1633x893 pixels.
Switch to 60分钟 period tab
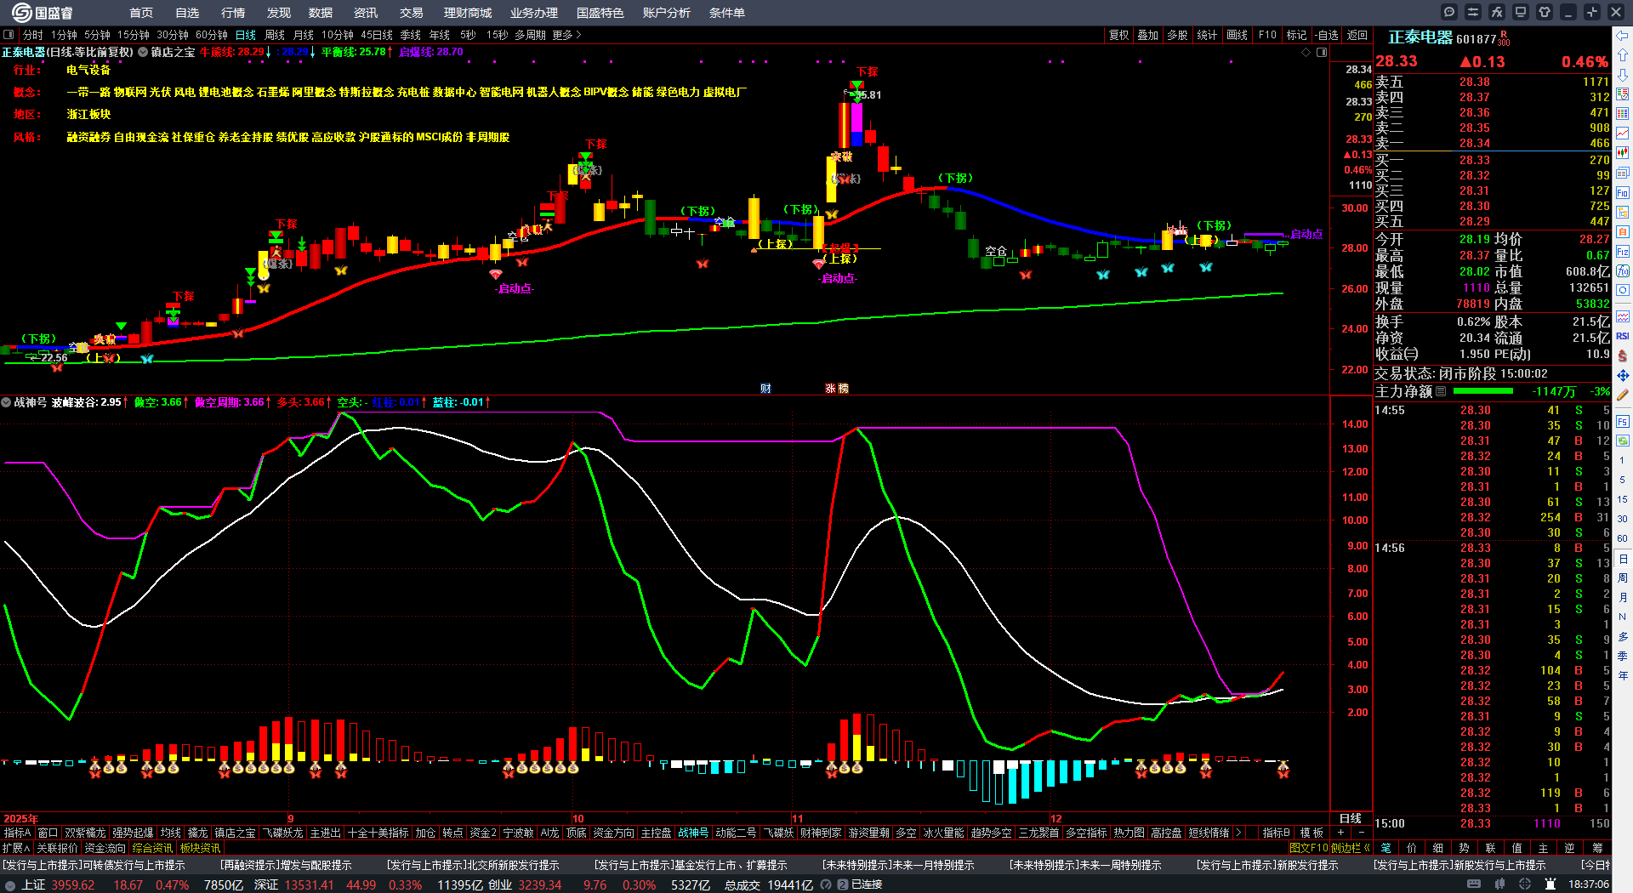[x=212, y=35]
